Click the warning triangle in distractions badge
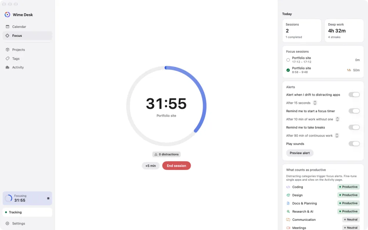Screen dimensions: 368x230 [156, 155]
